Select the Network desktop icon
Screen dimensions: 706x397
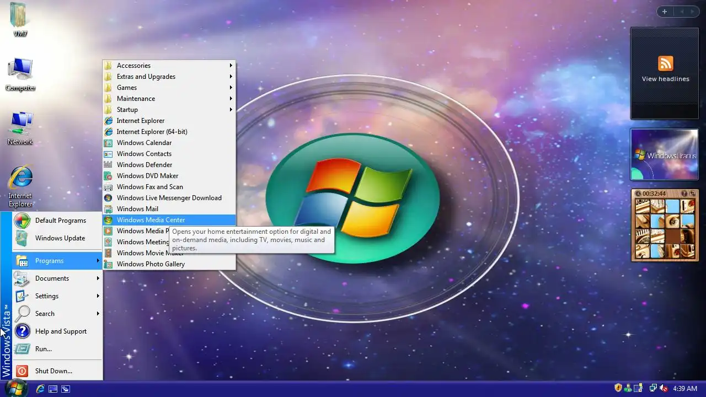tap(20, 128)
